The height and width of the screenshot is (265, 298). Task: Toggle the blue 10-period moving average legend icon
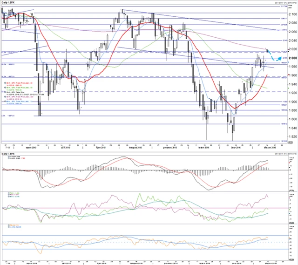pyautogui.click(x=5, y=102)
